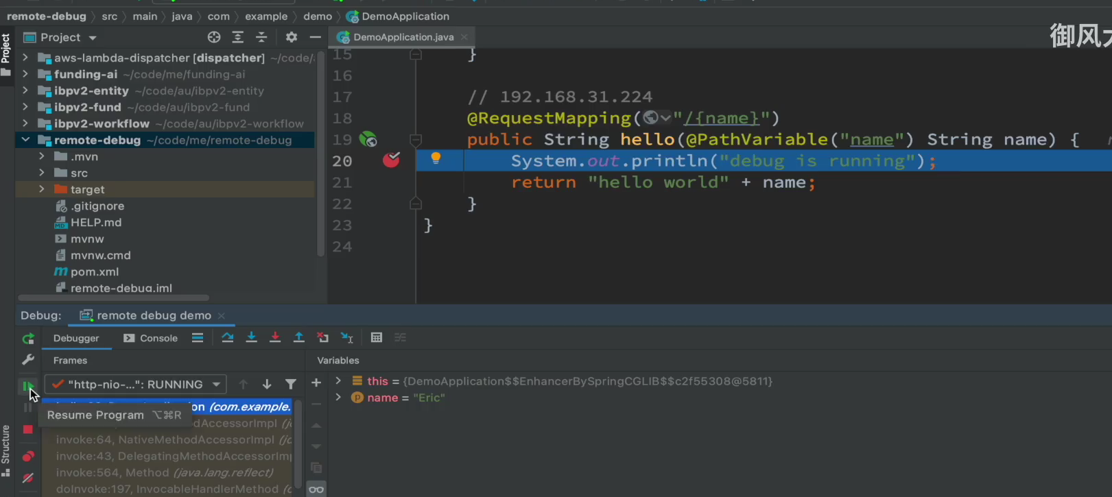Click the Rerun debug session icon
1112x497 pixels.
pyautogui.click(x=28, y=339)
